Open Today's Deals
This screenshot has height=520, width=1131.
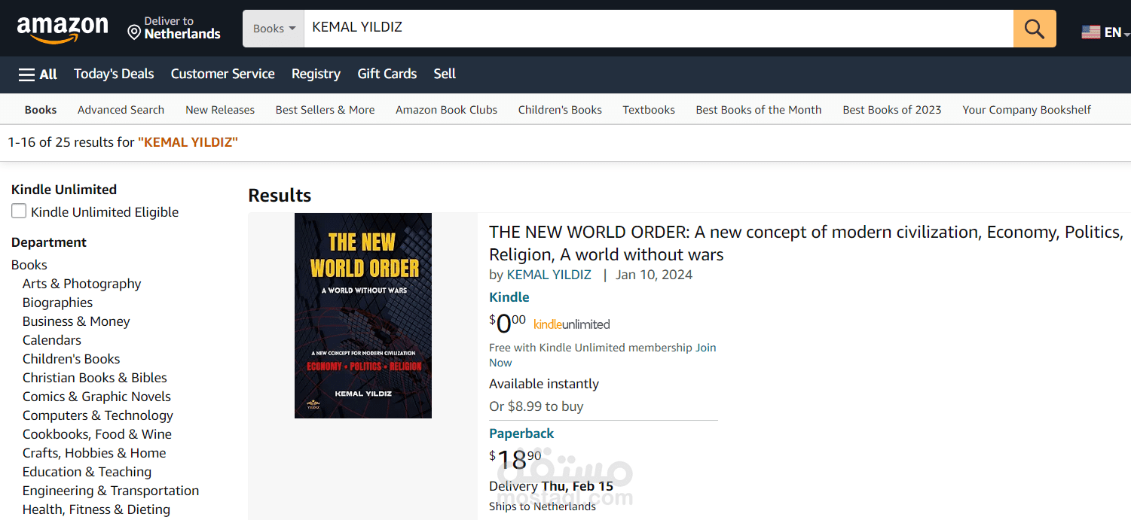(114, 74)
